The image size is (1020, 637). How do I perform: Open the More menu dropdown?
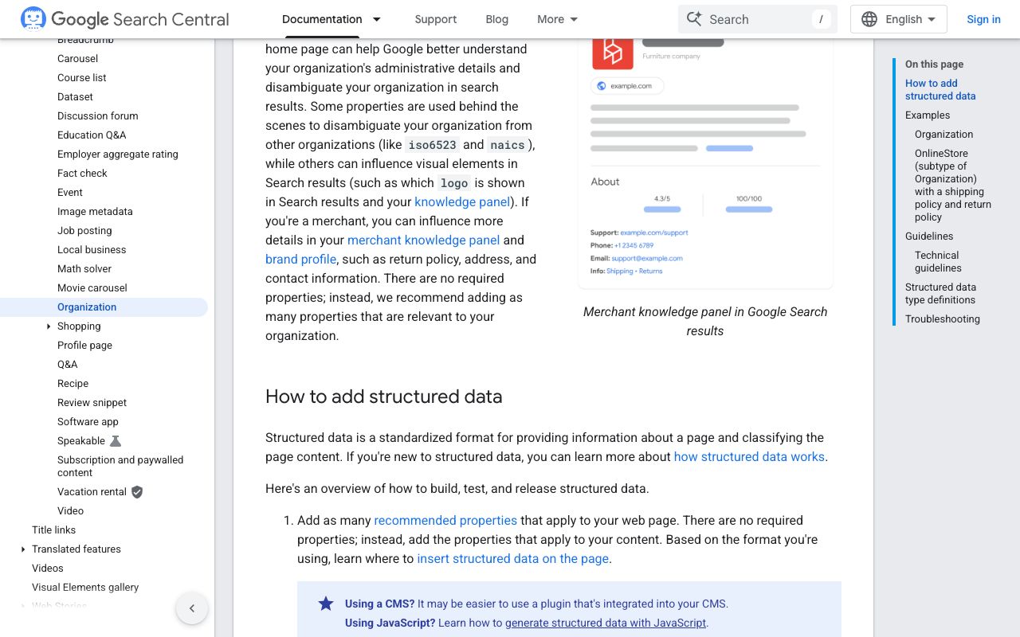pos(558,19)
